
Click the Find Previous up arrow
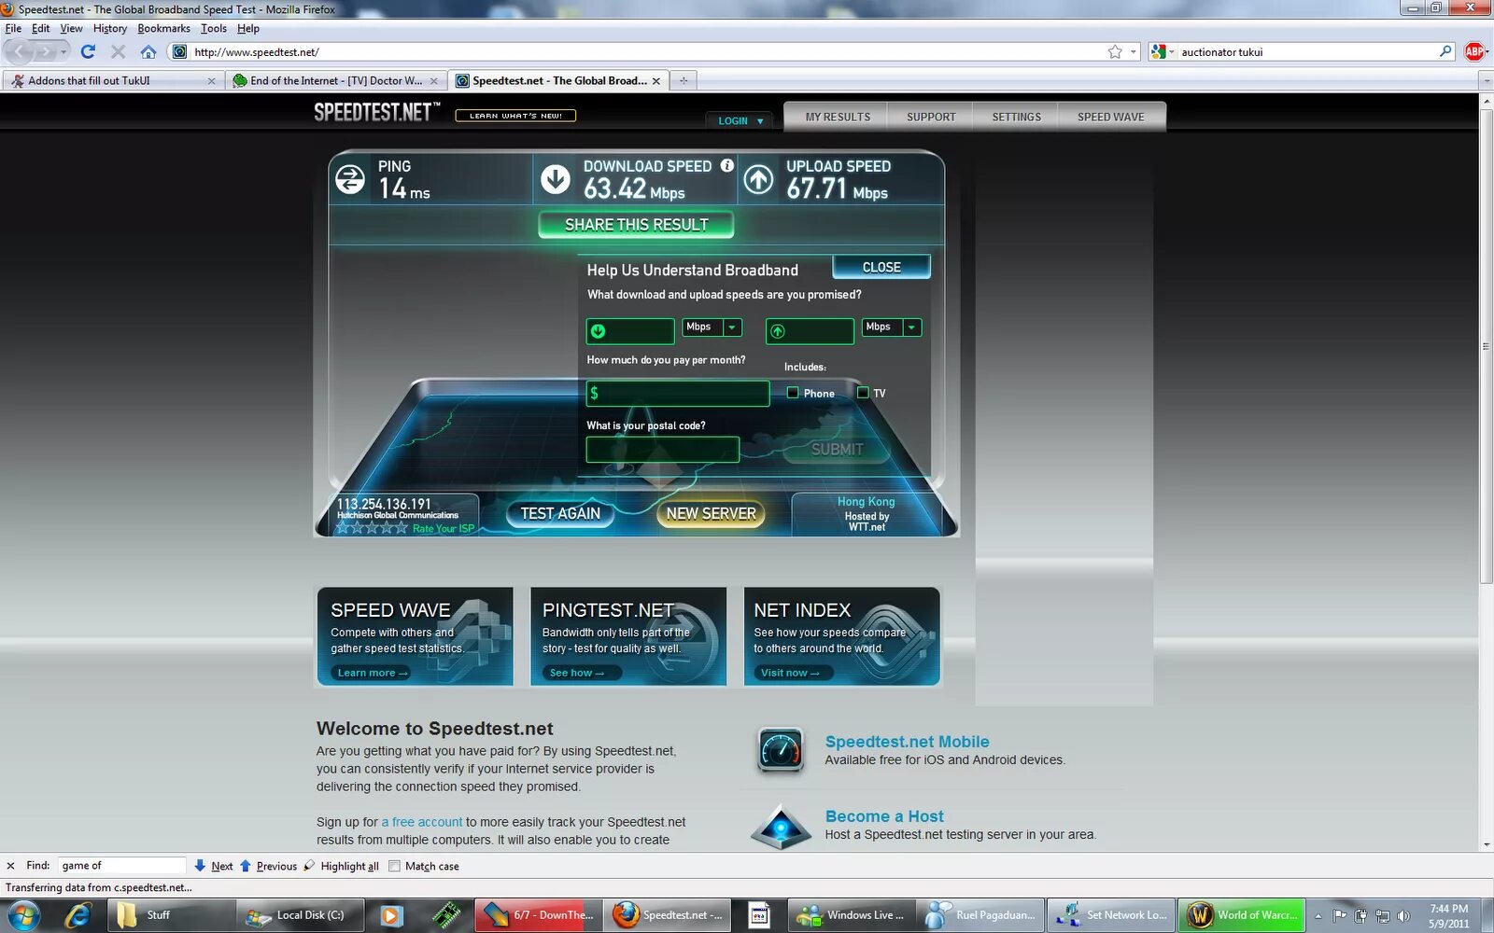246,866
